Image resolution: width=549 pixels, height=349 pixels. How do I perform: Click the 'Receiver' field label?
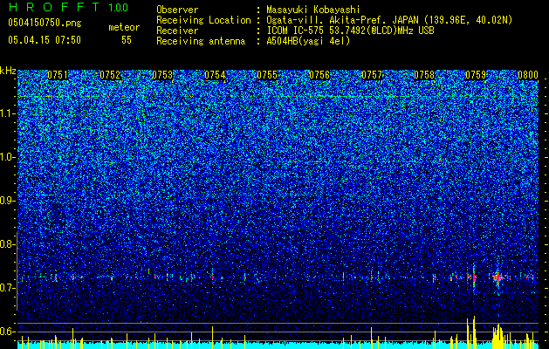[x=177, y=31]
